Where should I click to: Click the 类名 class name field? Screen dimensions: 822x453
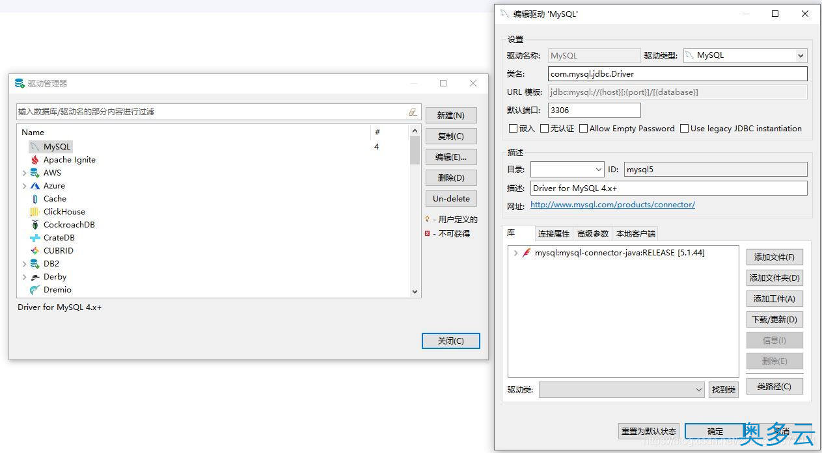[678, 74]
